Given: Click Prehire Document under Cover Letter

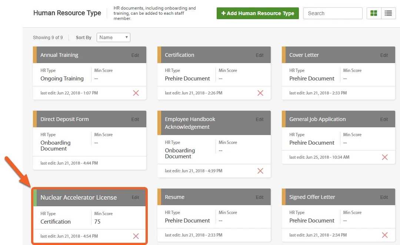Looking at the screenshot, I should pyautogui.click(x=312, y=79).
